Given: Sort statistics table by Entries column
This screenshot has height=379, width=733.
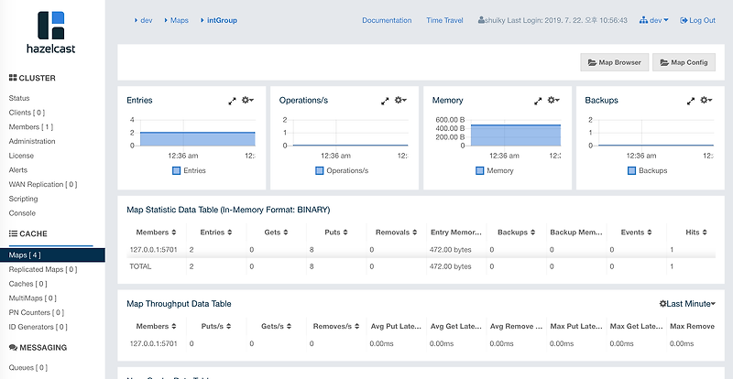Looking at the screenshot, I should (214, 233).
